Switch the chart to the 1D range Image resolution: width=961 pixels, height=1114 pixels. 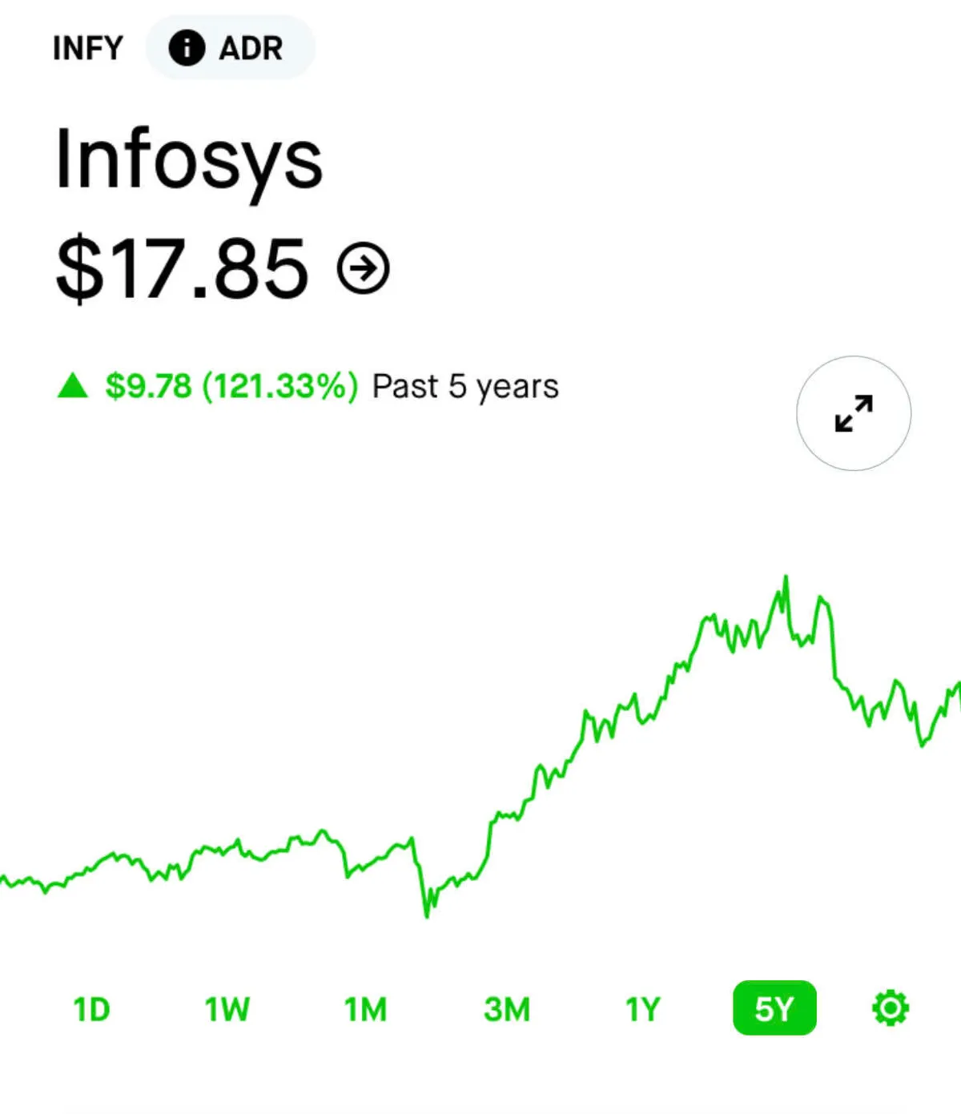click(x=91, y=1009)
